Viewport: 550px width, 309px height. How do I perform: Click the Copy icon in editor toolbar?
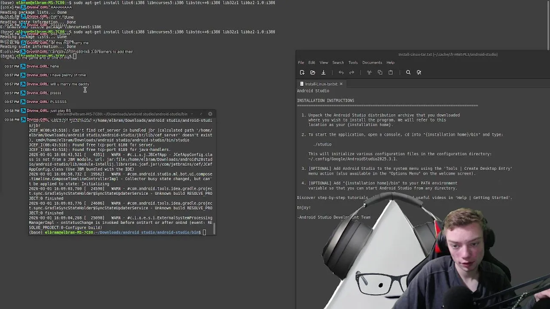(x=380, y=73)
